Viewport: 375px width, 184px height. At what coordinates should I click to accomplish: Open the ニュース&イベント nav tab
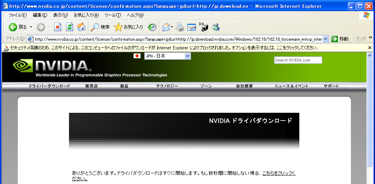click(292, 86)
